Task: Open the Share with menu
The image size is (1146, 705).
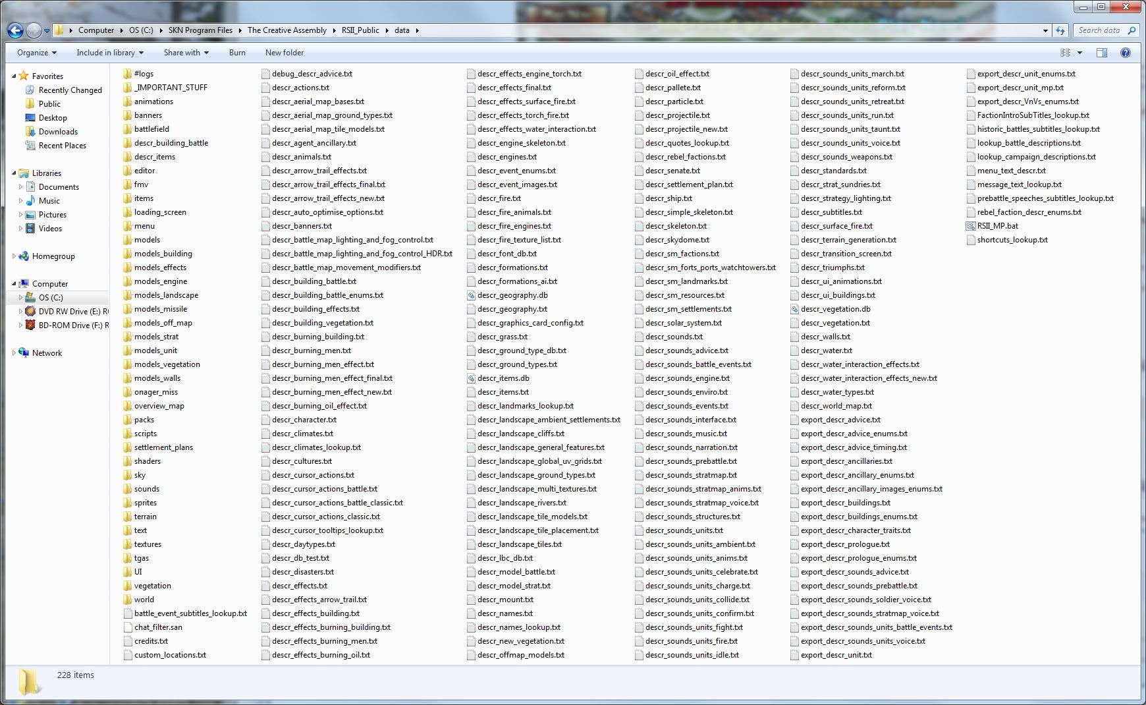Action: click(186, 53)
